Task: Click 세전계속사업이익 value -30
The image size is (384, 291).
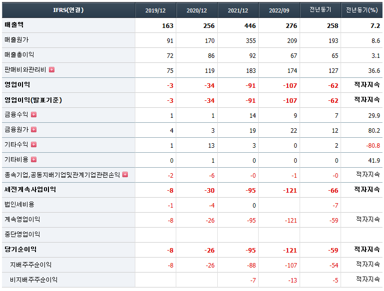Action: (209, 190)
